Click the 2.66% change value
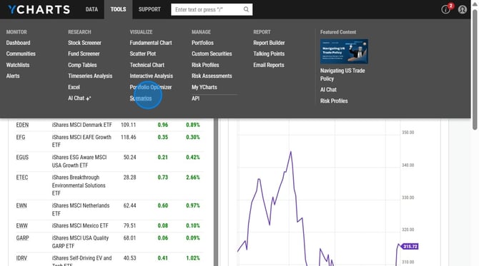This screenshot has width=479, height=266. point(193,178)
